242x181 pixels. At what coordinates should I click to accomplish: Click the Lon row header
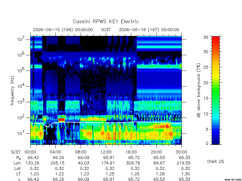click(x=17, y=163)
